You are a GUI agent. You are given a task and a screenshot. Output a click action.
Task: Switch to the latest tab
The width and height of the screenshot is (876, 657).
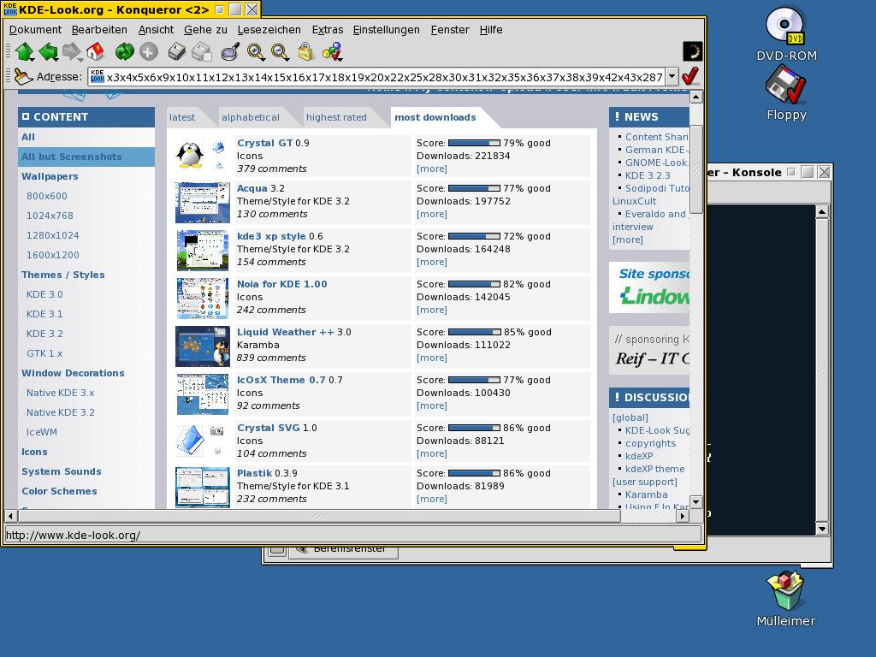click(182, 117)
